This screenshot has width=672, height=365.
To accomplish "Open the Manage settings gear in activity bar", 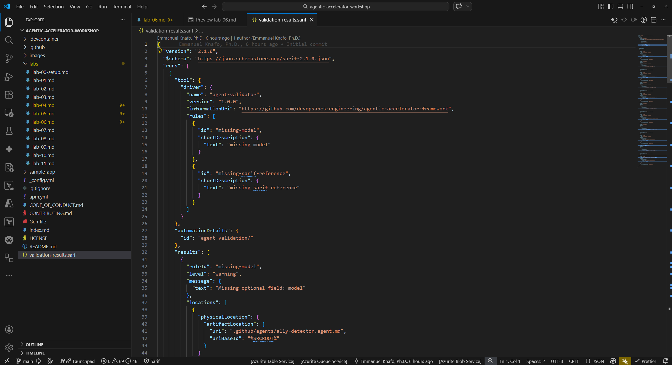I will tap(9, 347).
